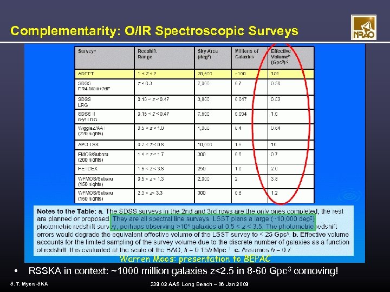Image resolution: width=390 pixels, height=292 pixels.
Task: Click the '1.8 < z < 3.8' redshift cell
Action: (164, 169)
